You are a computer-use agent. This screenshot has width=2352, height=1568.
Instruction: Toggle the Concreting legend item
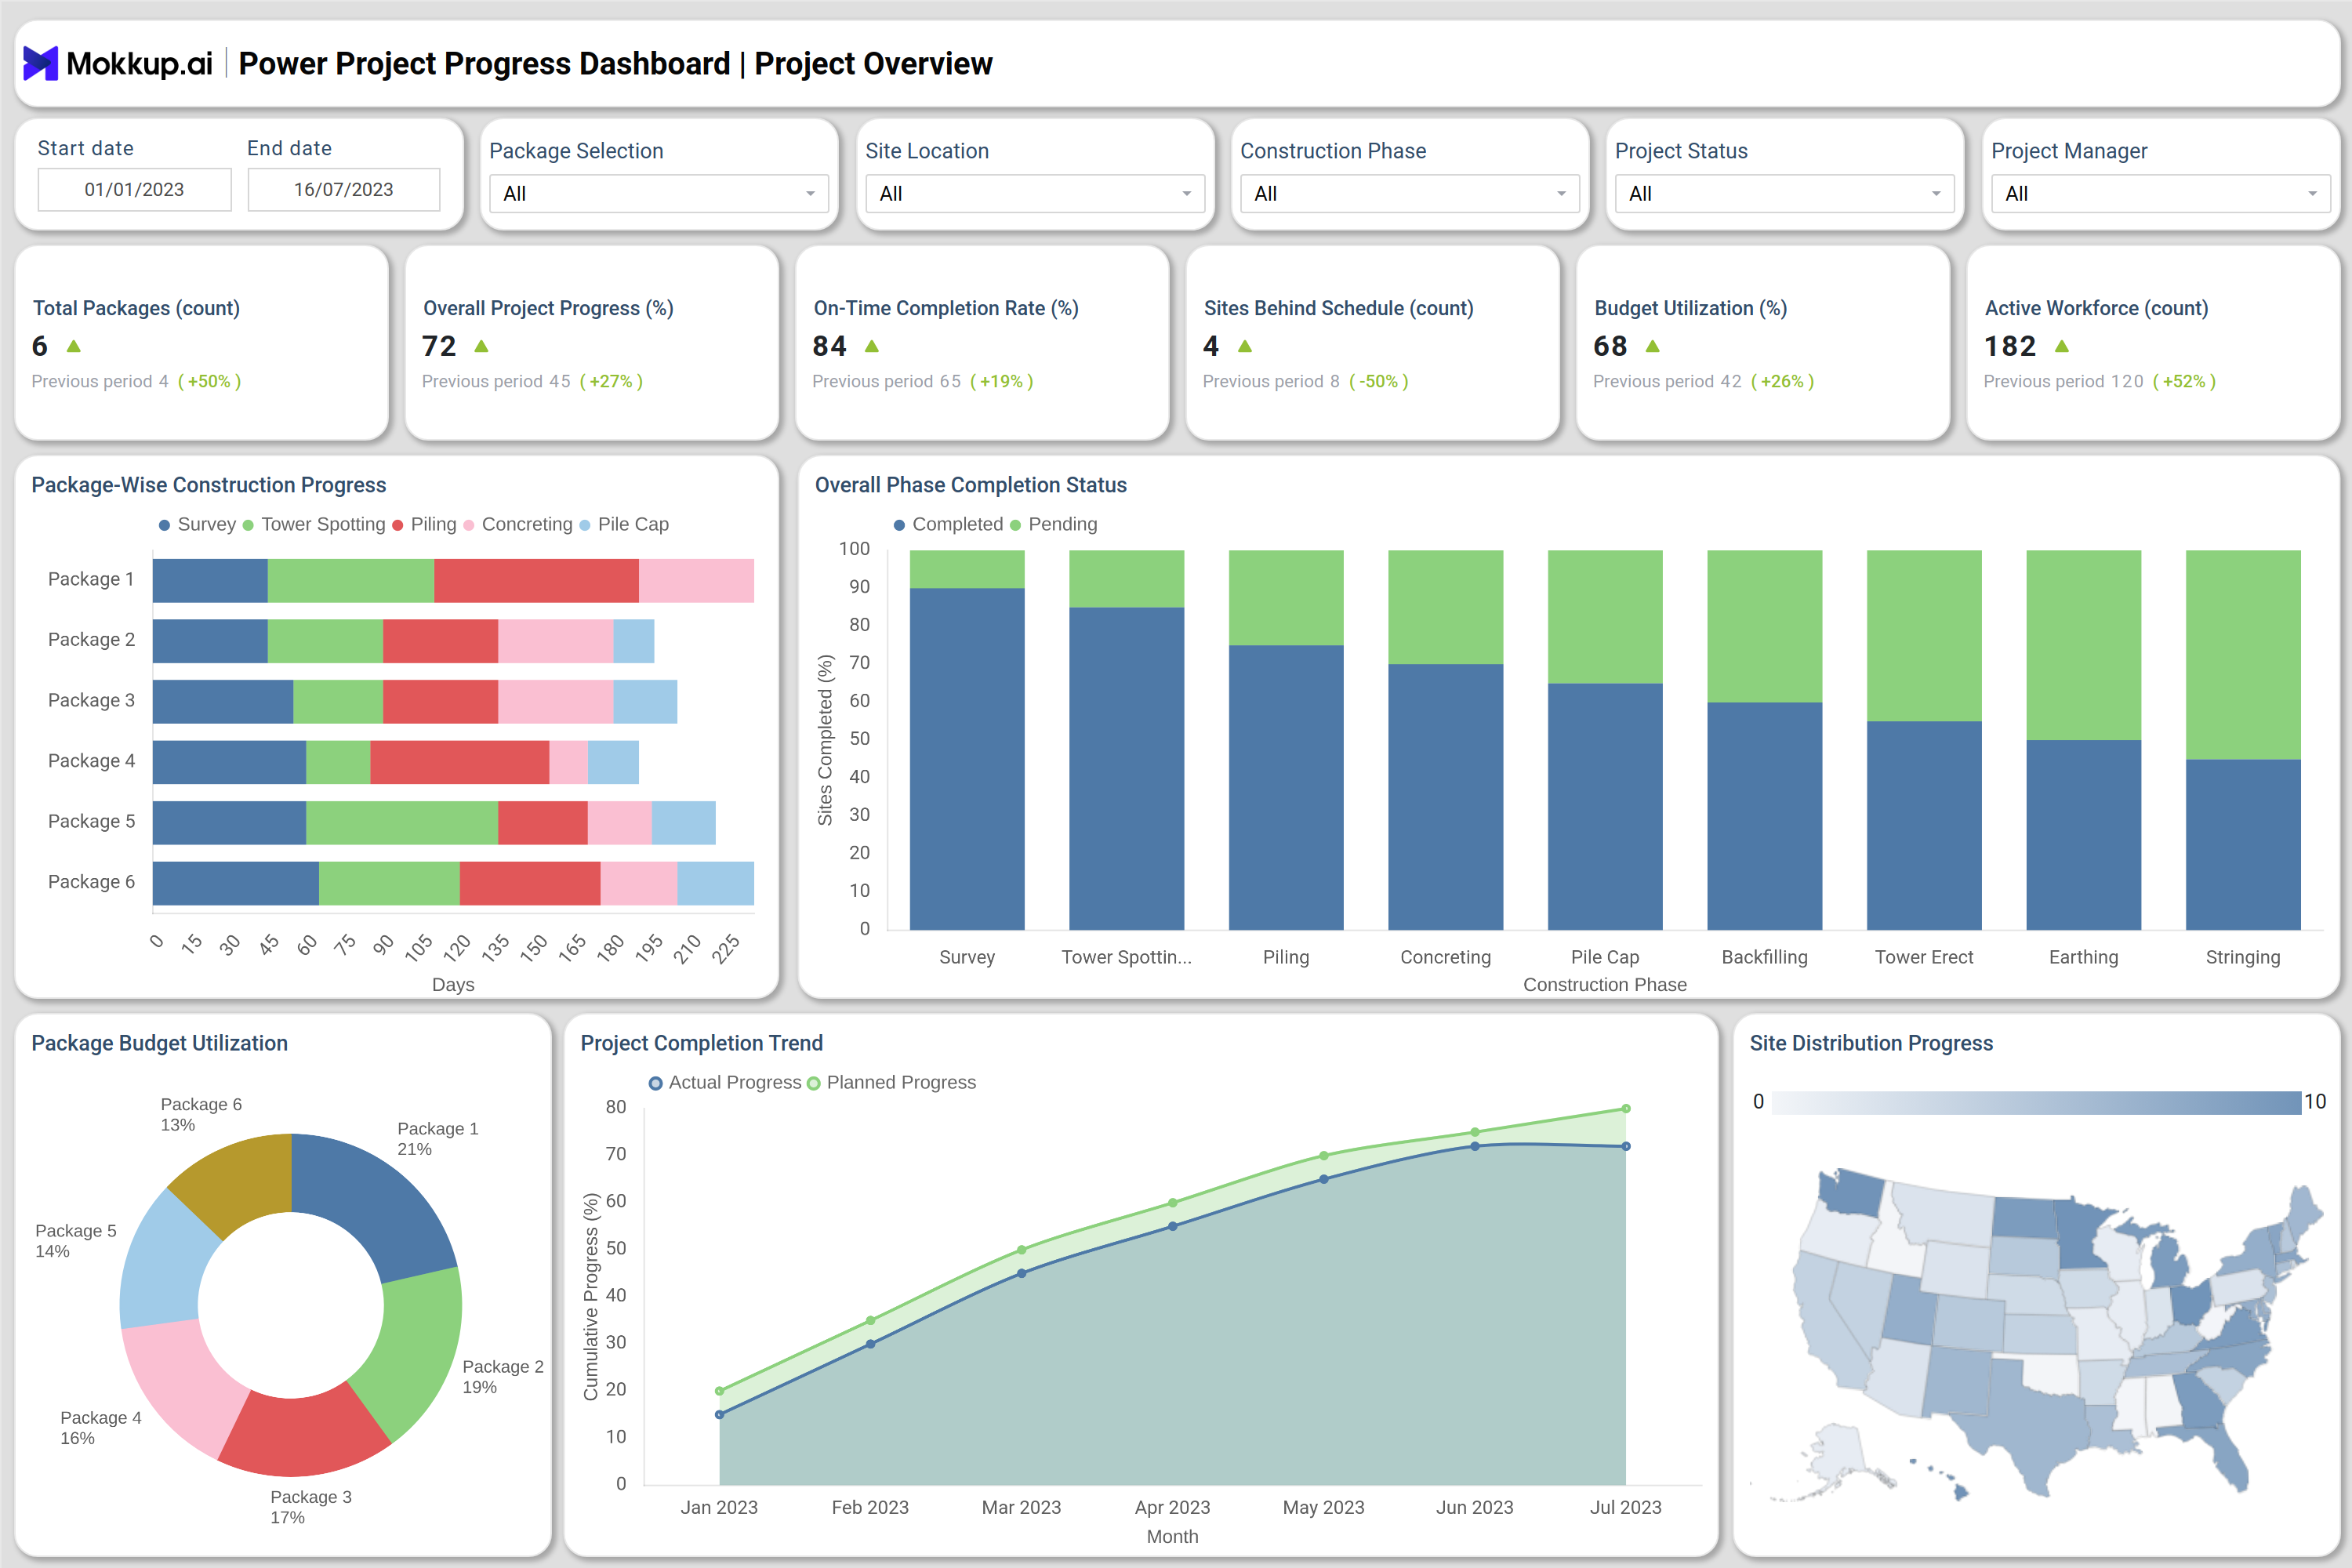point(518,524)
